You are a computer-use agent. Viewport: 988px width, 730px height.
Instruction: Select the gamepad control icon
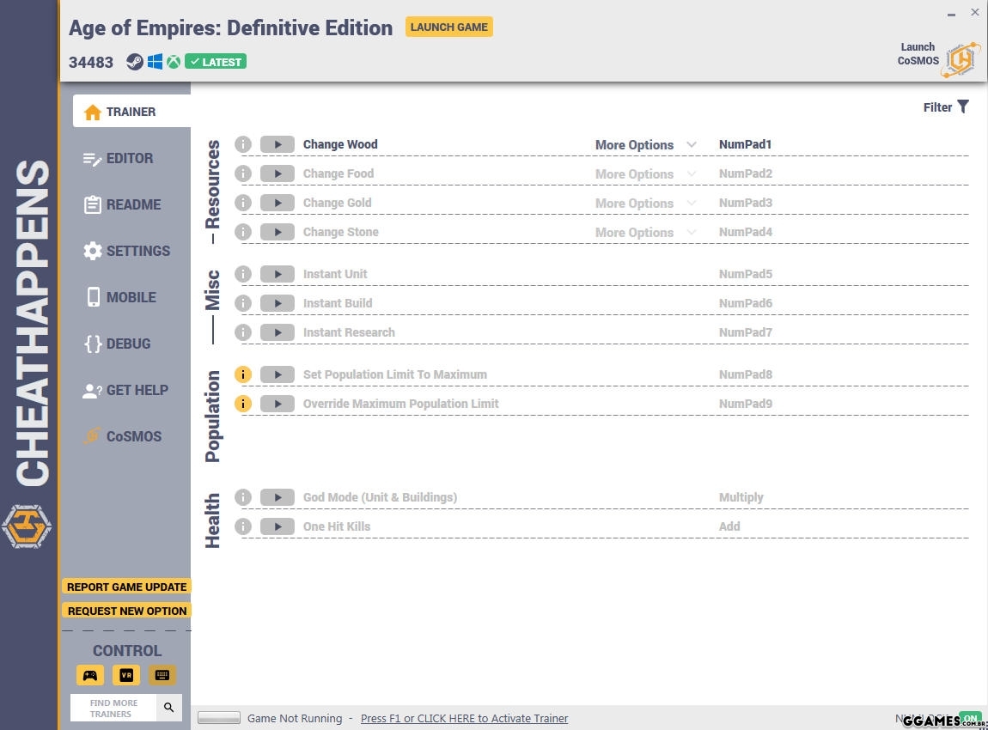[x=90, y=675]
